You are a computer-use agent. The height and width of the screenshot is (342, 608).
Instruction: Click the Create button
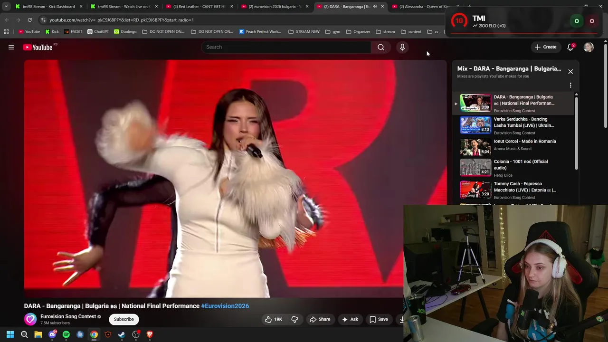(x=545, y=47)
